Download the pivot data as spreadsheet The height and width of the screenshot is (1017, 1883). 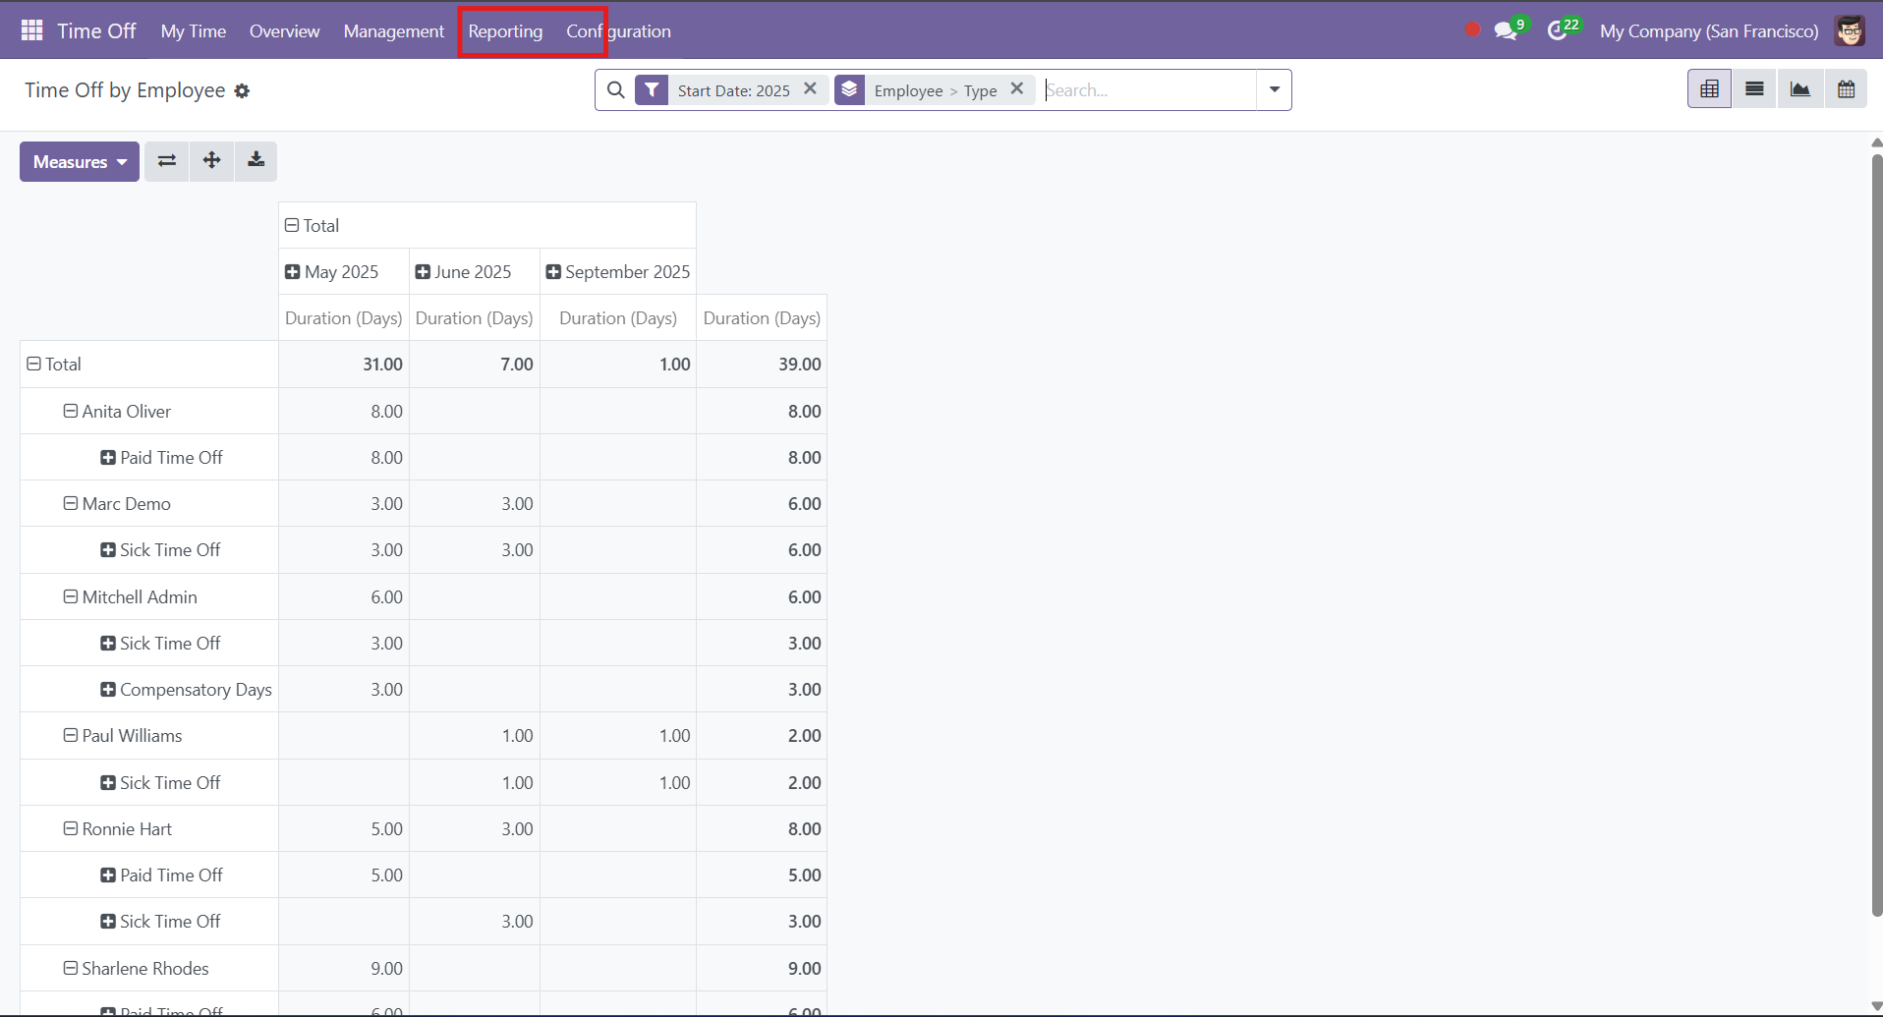256,160
